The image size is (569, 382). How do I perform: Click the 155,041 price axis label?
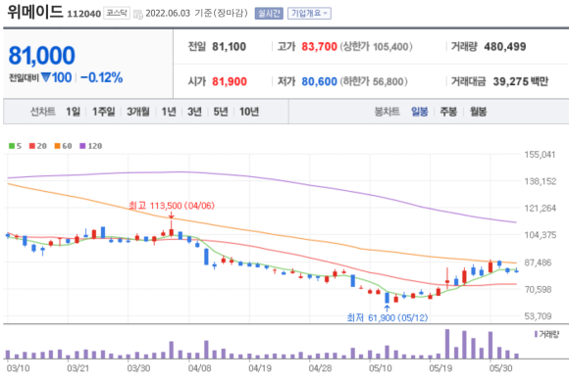pos(540,155)
